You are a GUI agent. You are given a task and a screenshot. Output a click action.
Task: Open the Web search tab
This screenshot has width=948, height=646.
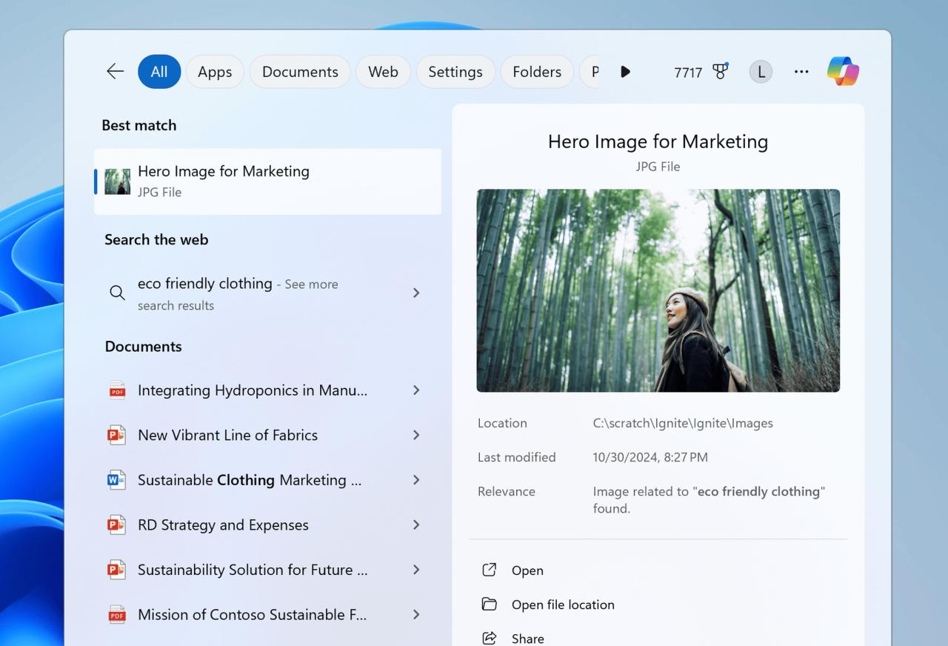383,71
